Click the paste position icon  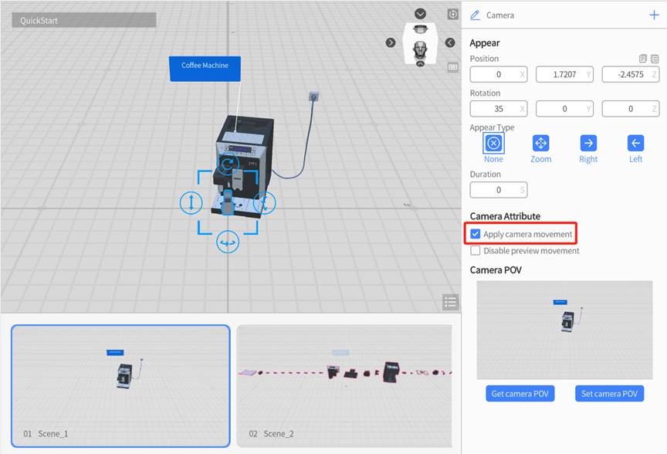655,59
